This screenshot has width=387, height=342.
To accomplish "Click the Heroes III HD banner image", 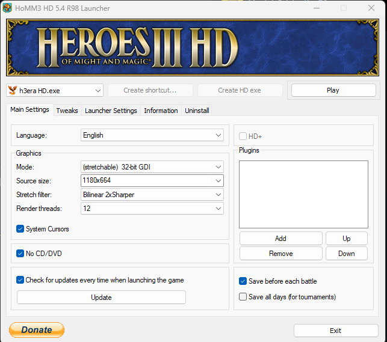I will pos(193,47).
